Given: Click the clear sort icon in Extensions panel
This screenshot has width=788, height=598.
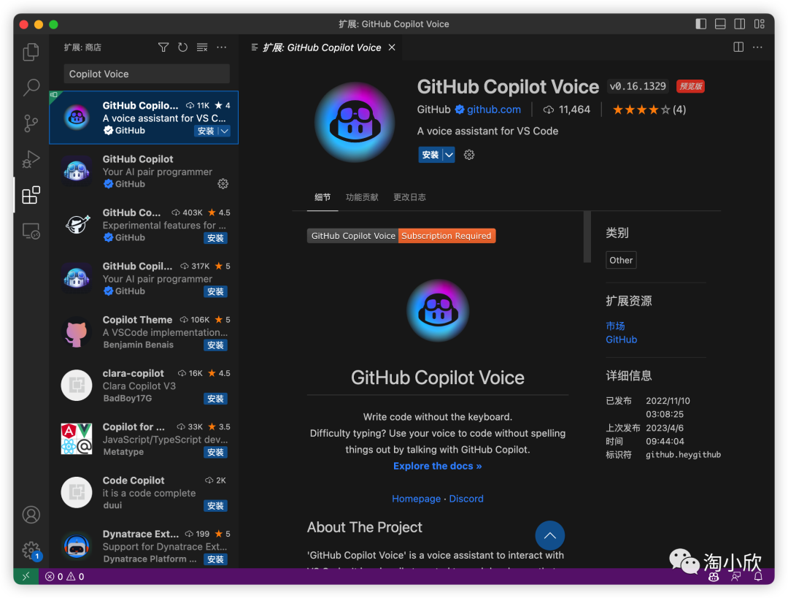Looking at the screenshot, I should point(202,47).
